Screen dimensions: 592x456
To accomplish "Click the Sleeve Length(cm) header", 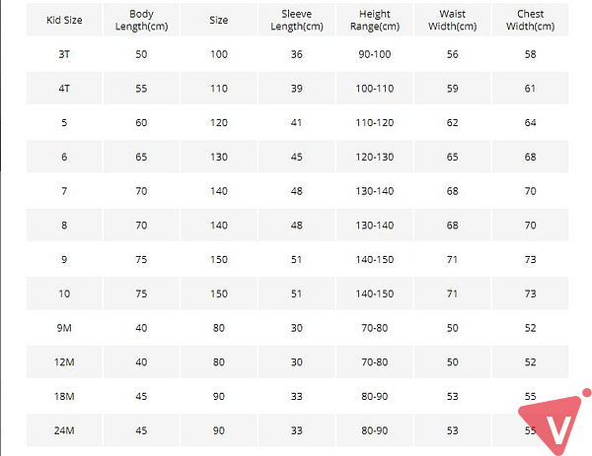I will pos(297,20).
